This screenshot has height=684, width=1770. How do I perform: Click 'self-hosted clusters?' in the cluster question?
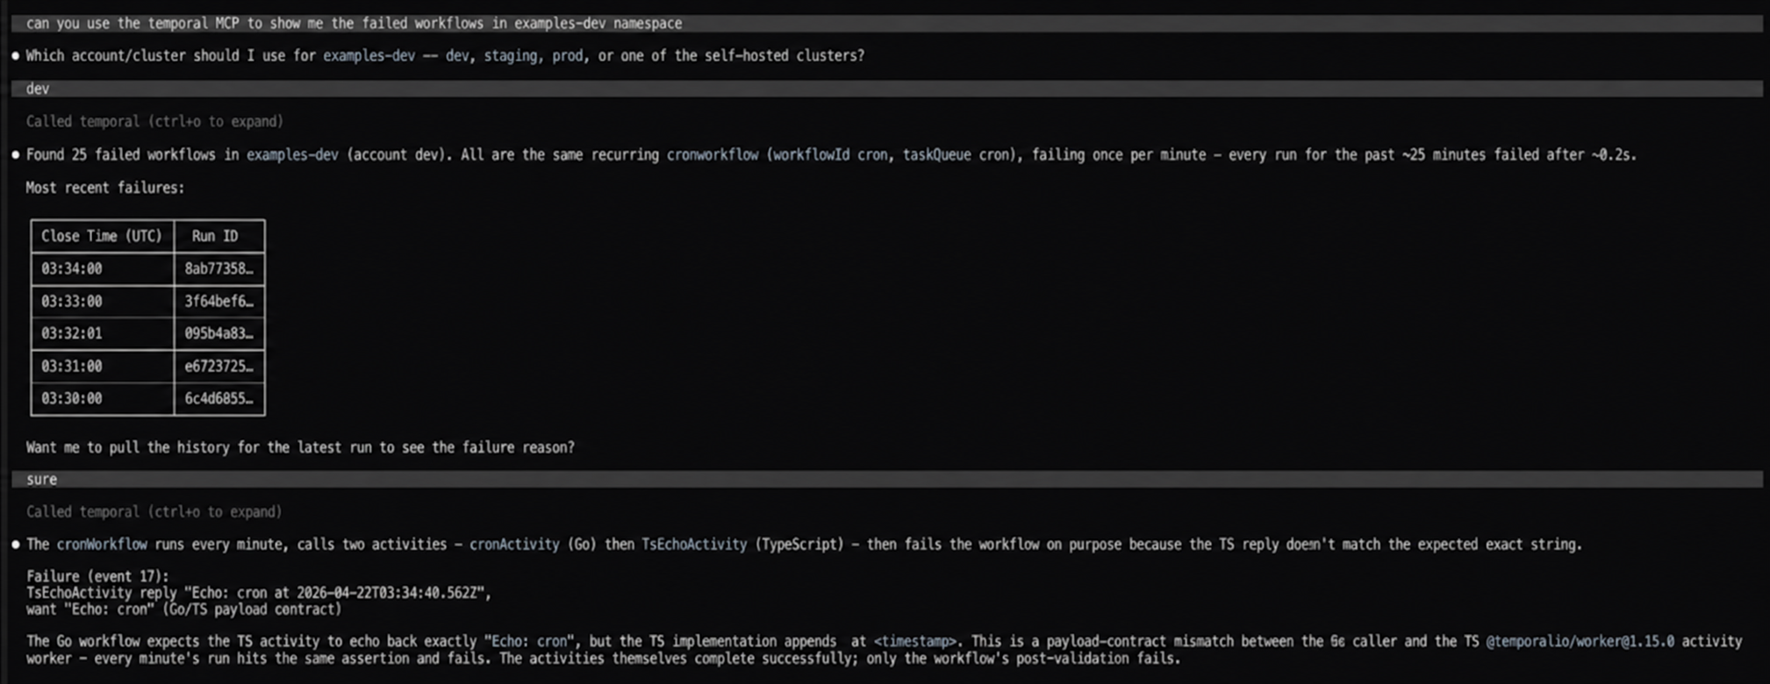click(x=786, y=56)
